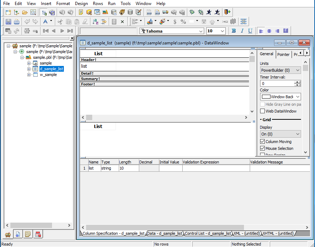315x247 pixels.
Task: Print the DataWindow via the printer icon
Action: pos(17,21)
